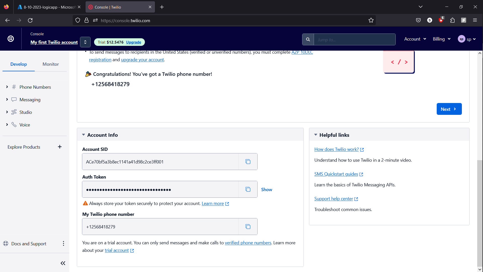483x272 pixels.
Task: Expand the Messaging sidebar section
Action: tap(7, 99)
